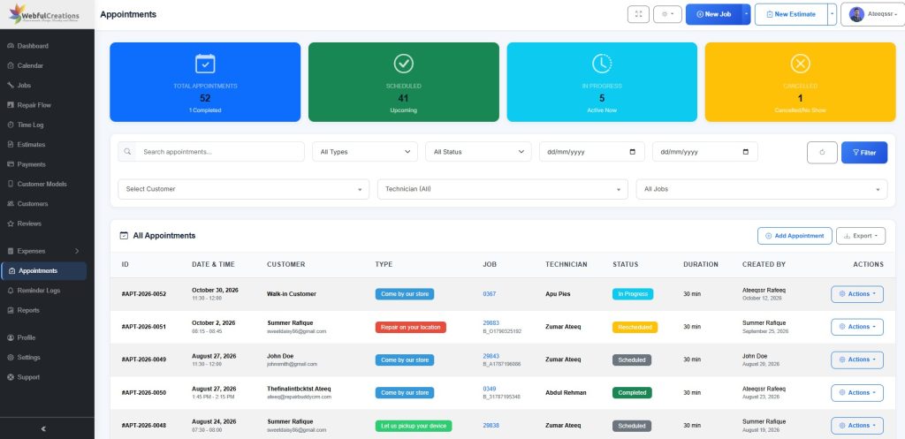This screenshot has height=439, width=905.
Task: Open the first date picker calendar icon
Action: pos(633,152)
